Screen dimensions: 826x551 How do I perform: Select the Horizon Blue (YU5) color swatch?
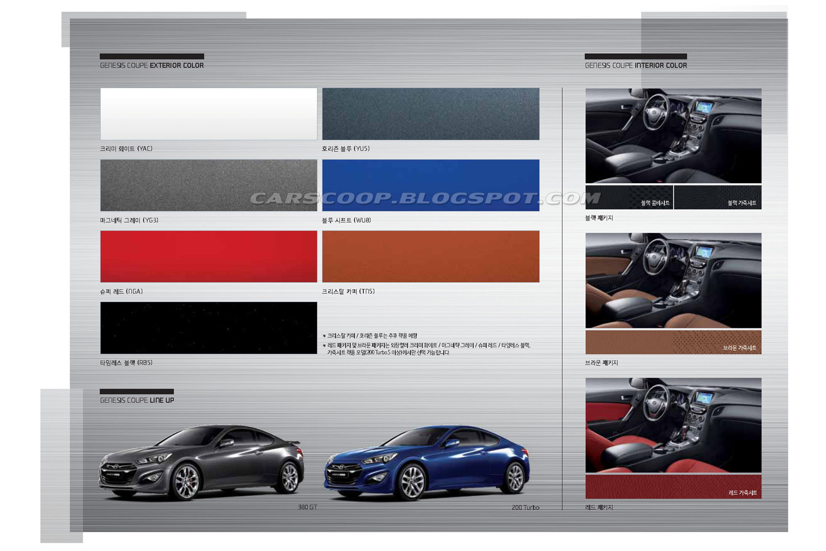pos(431,114)
